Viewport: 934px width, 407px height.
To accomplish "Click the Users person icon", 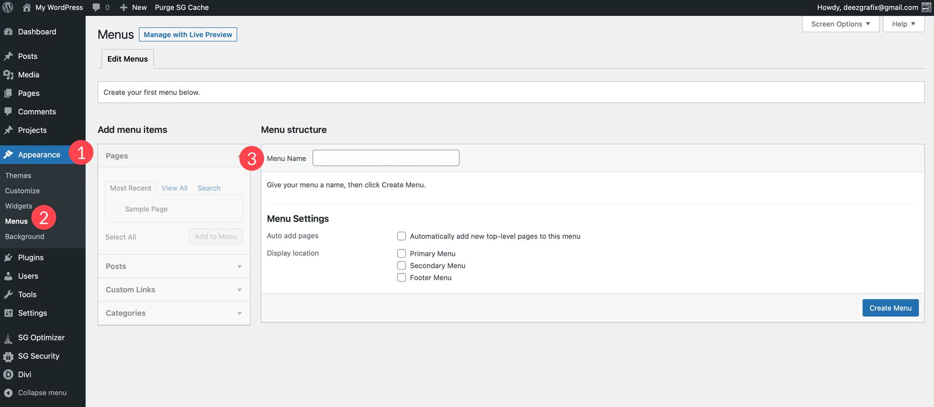I will [8, 276].
